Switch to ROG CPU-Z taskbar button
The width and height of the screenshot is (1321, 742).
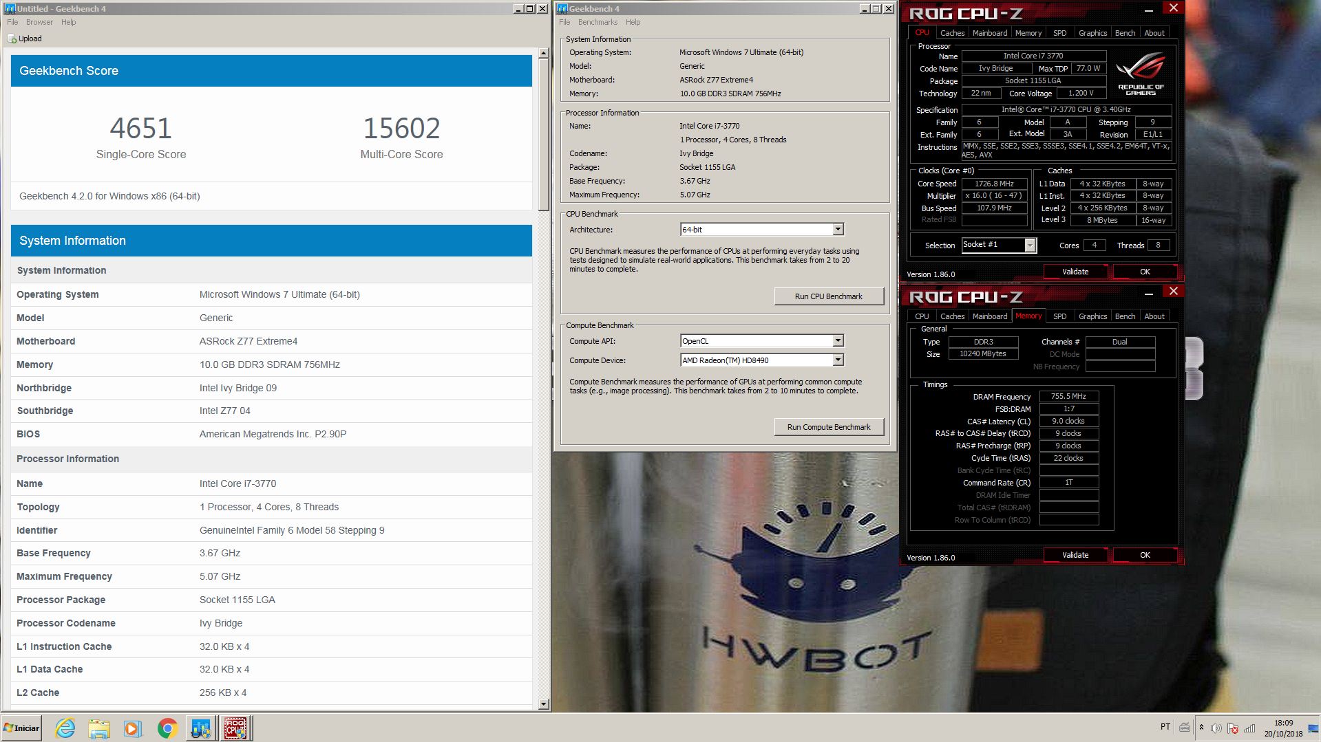[x=236, y=728]
